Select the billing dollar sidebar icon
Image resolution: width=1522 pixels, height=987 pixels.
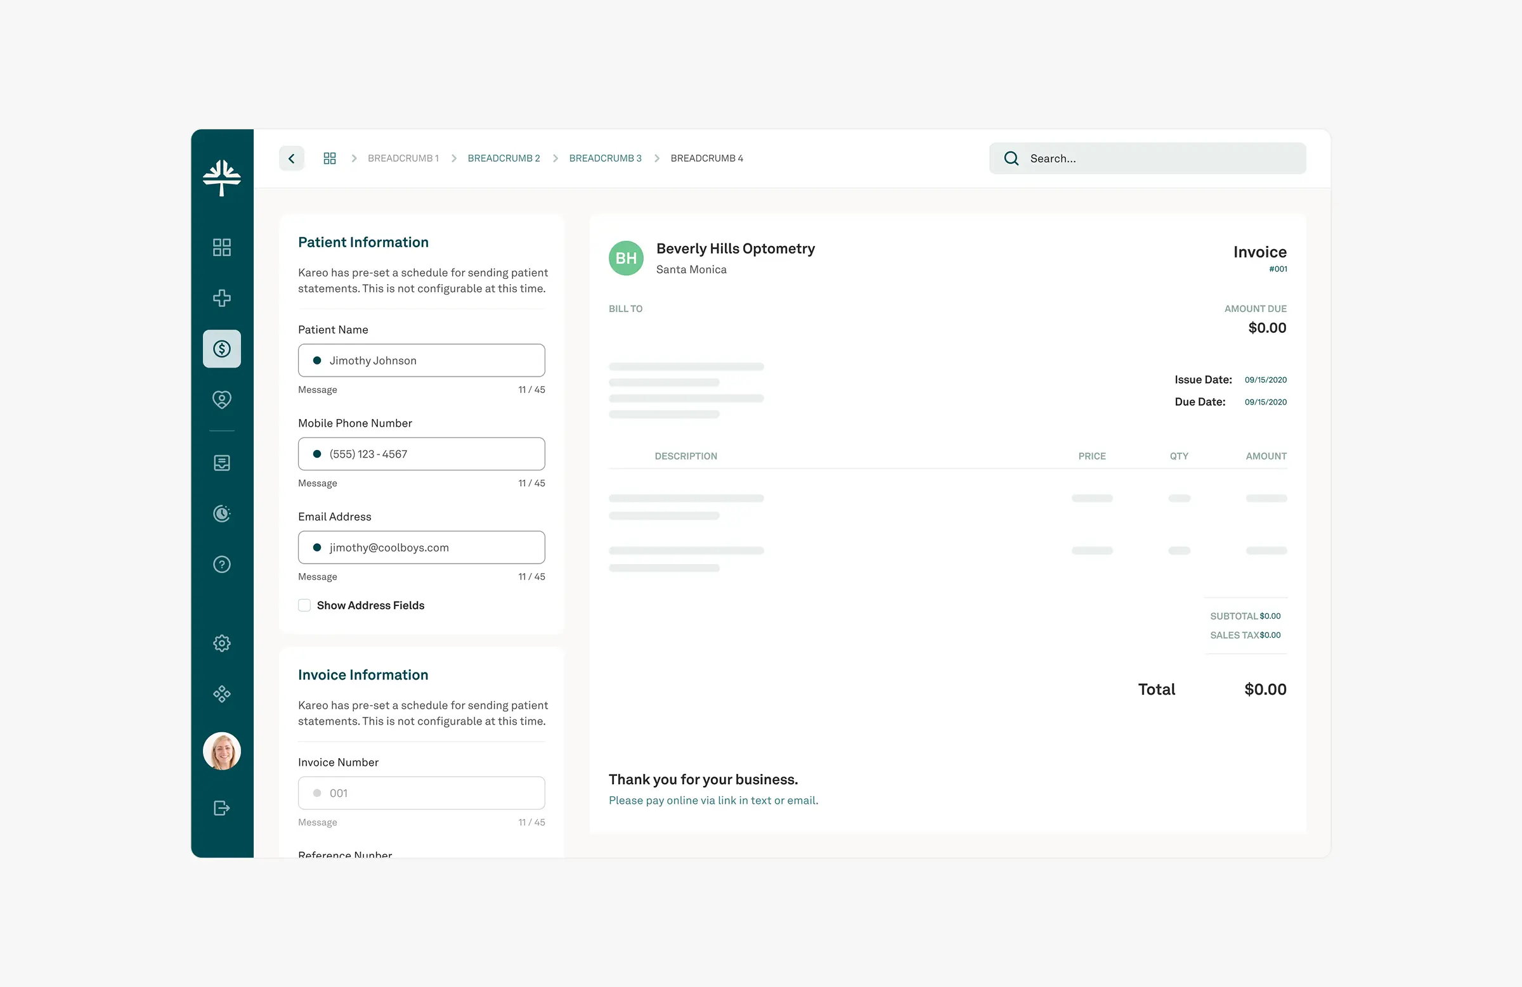point(222,349)
